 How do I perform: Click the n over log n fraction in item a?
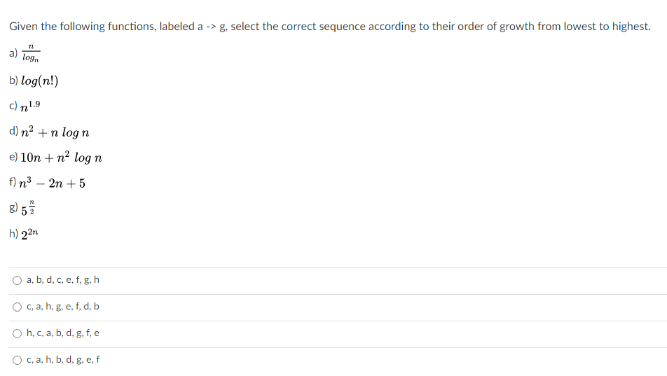31,53
